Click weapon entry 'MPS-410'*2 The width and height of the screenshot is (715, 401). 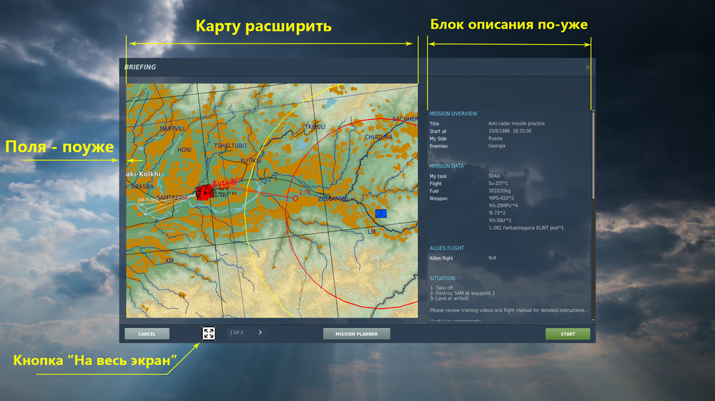click(500, 198)
